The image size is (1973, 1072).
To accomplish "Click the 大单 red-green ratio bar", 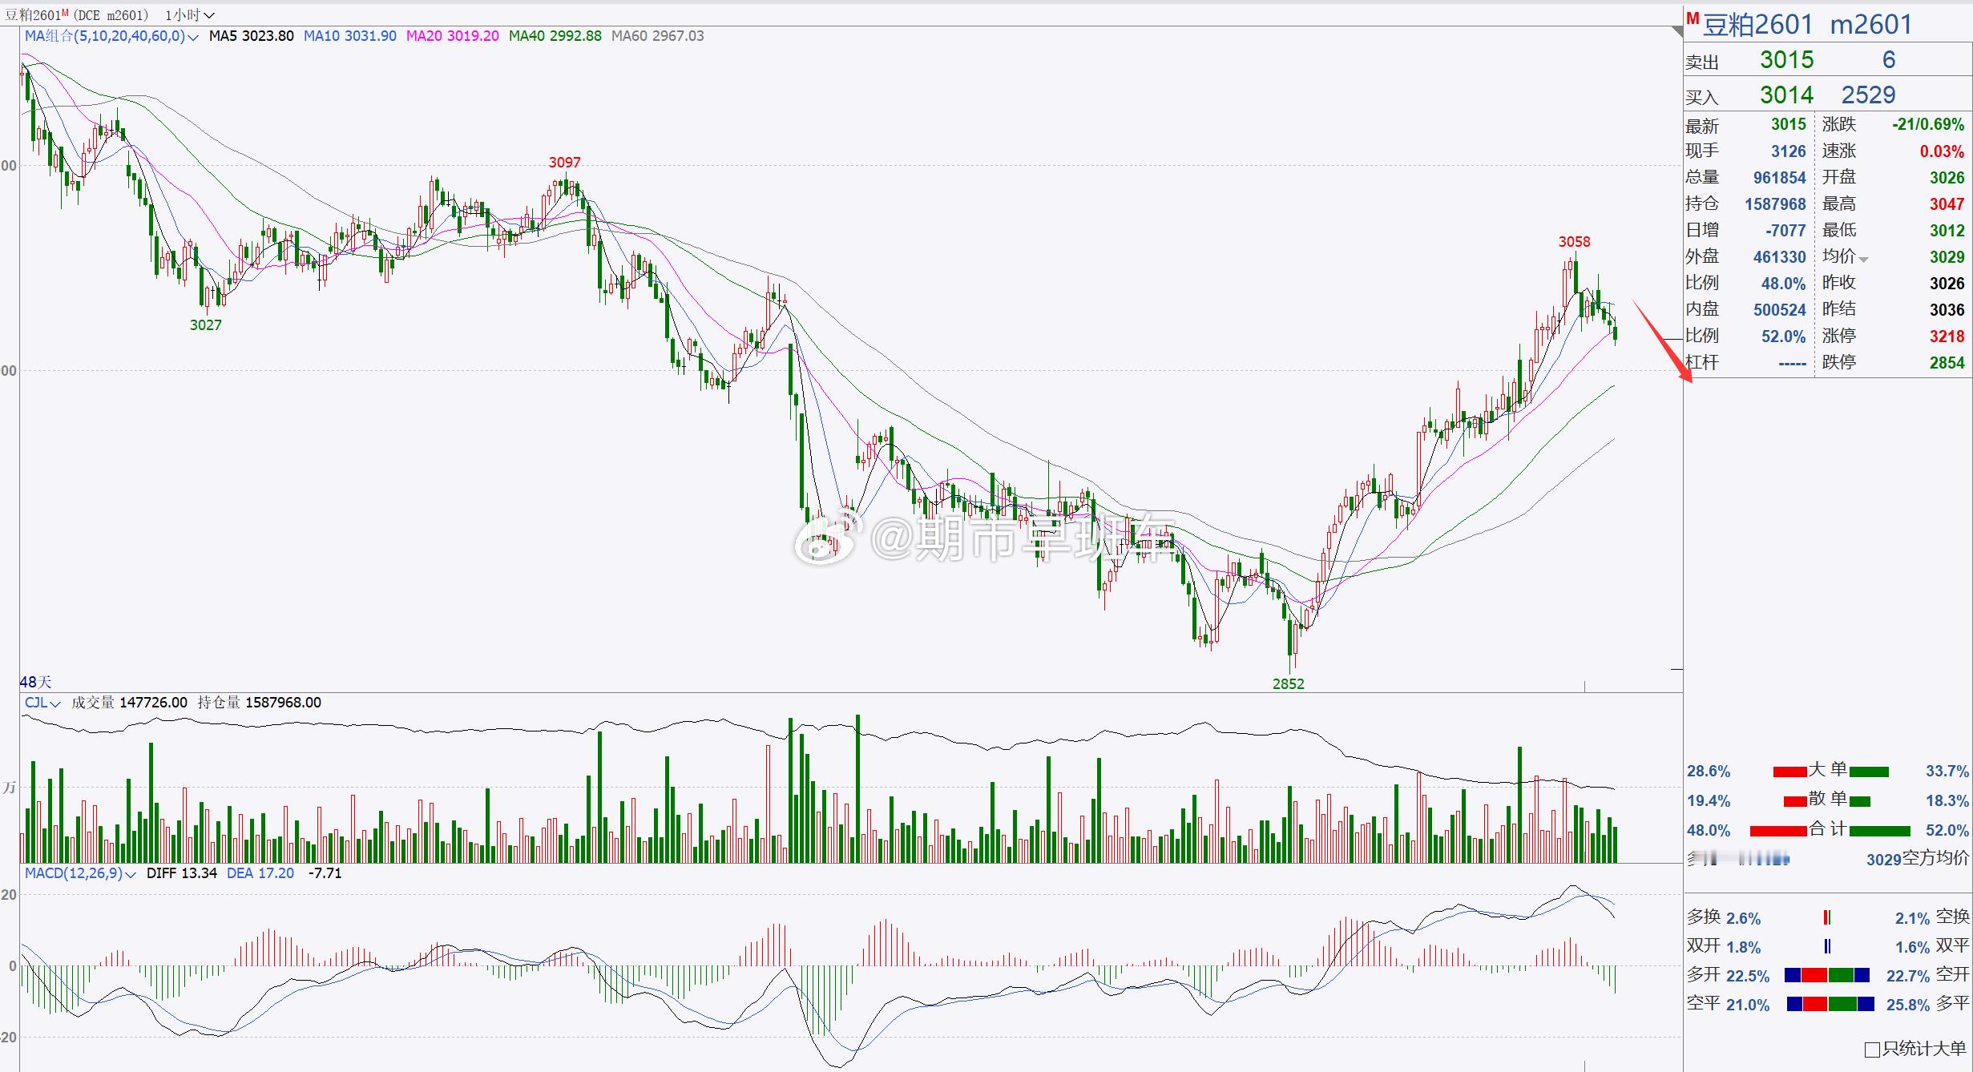I will (x=1830, y=772).
